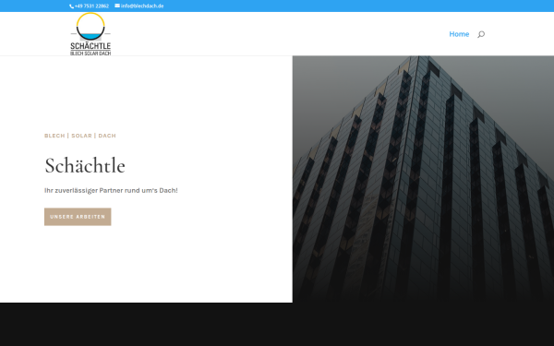This screenshot has width=554, height=346.
Task: Go to the Home menu item
Action: point(459,34)
